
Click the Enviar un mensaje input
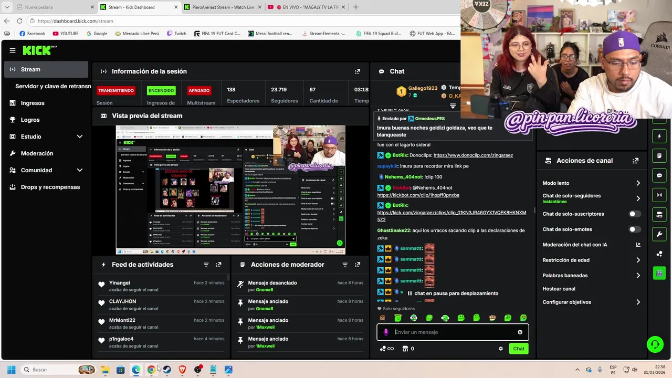[453, 332]
